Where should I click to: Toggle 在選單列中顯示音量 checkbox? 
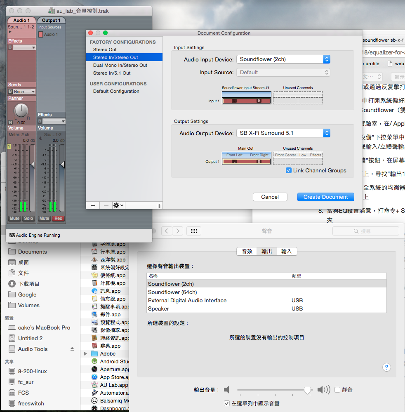[226, 403]
